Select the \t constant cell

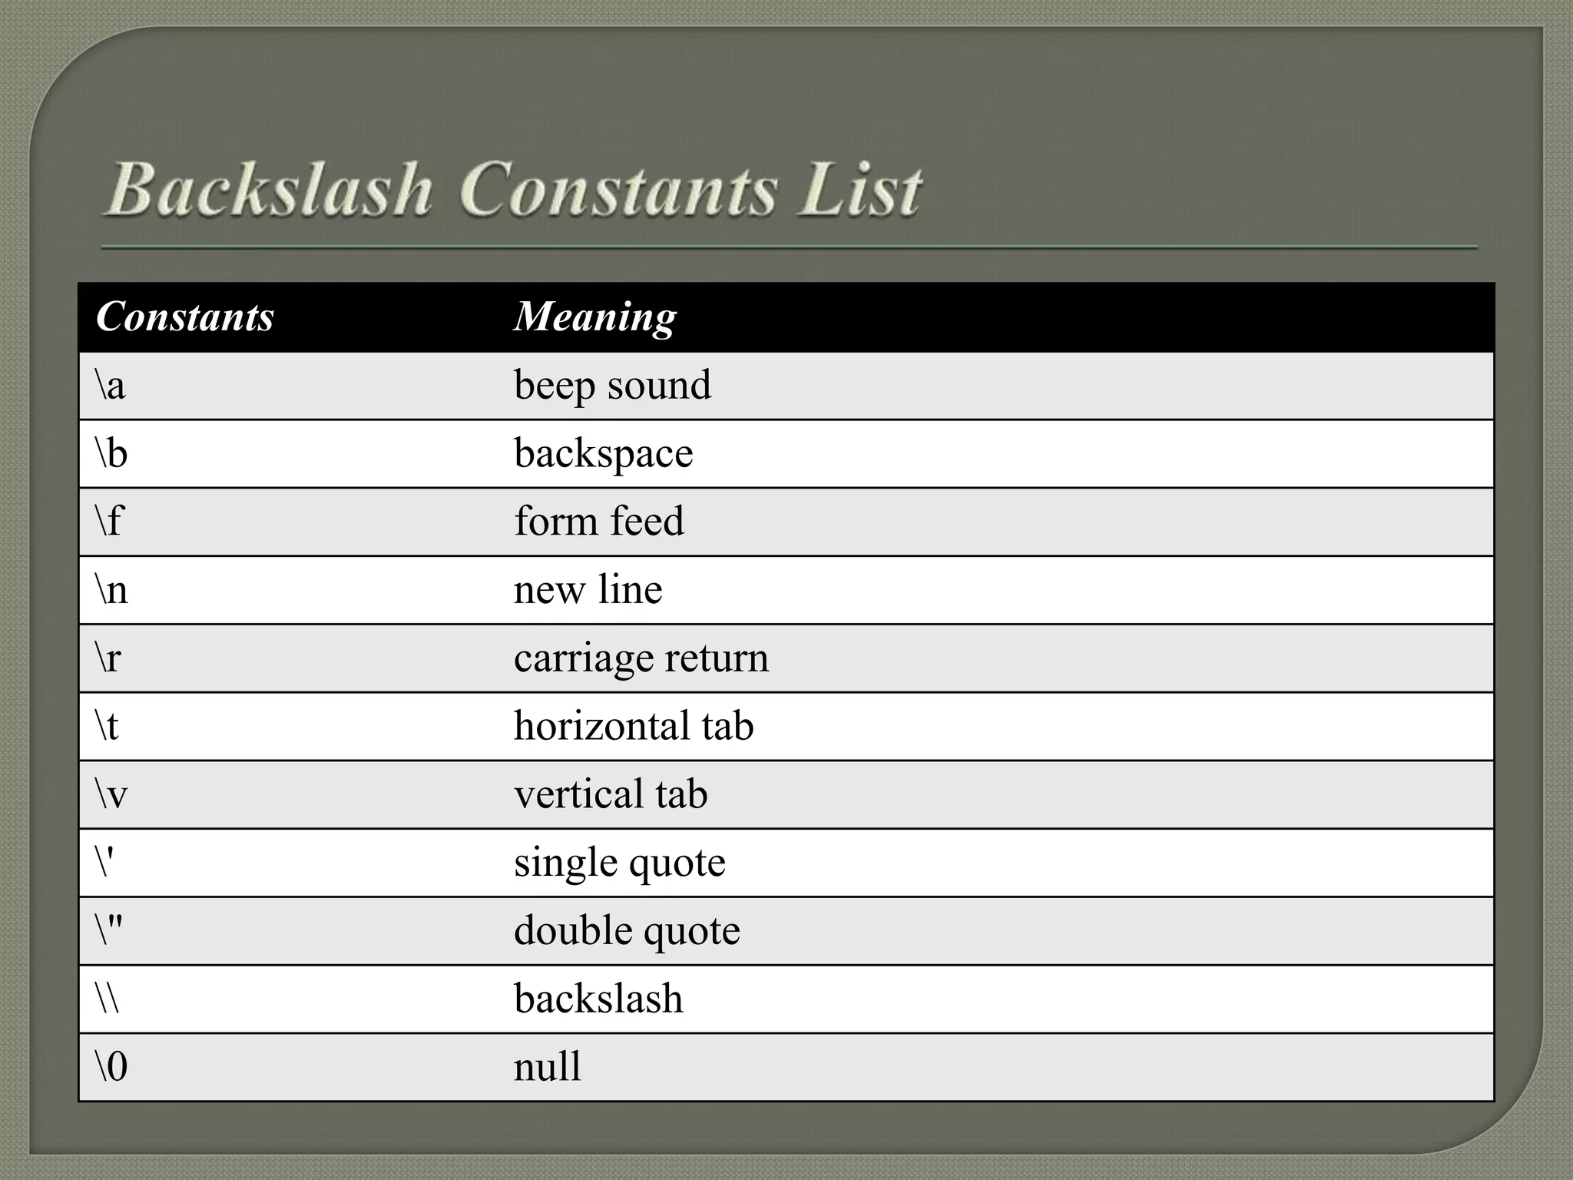click(287, 726)
